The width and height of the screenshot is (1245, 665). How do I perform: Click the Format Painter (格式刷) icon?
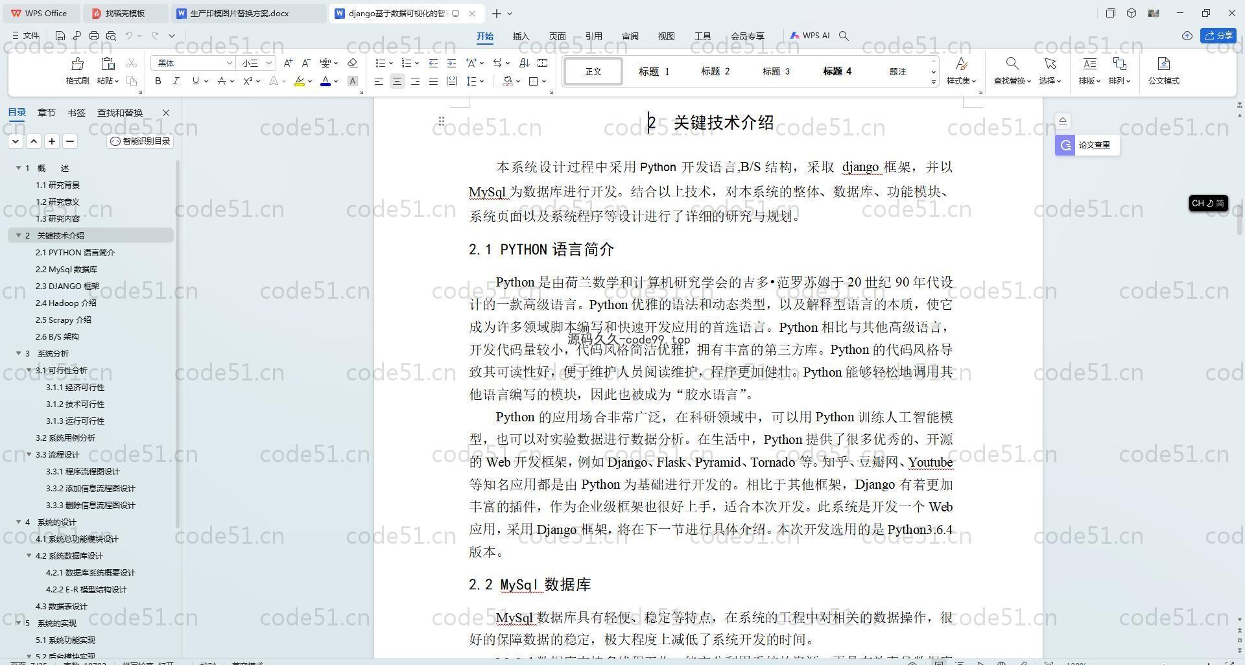click(x=77, y=64)
